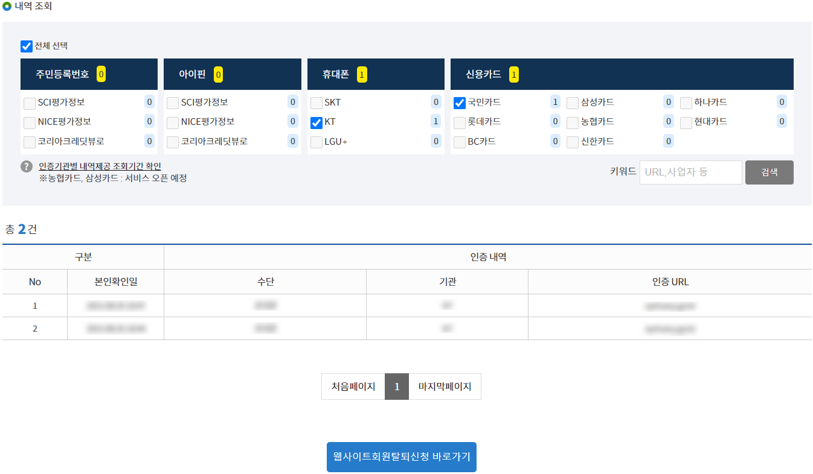Click the 신용카드 section header
This screenshot has width=813, height=474.
pyautogui.click(x=622, y=74)
